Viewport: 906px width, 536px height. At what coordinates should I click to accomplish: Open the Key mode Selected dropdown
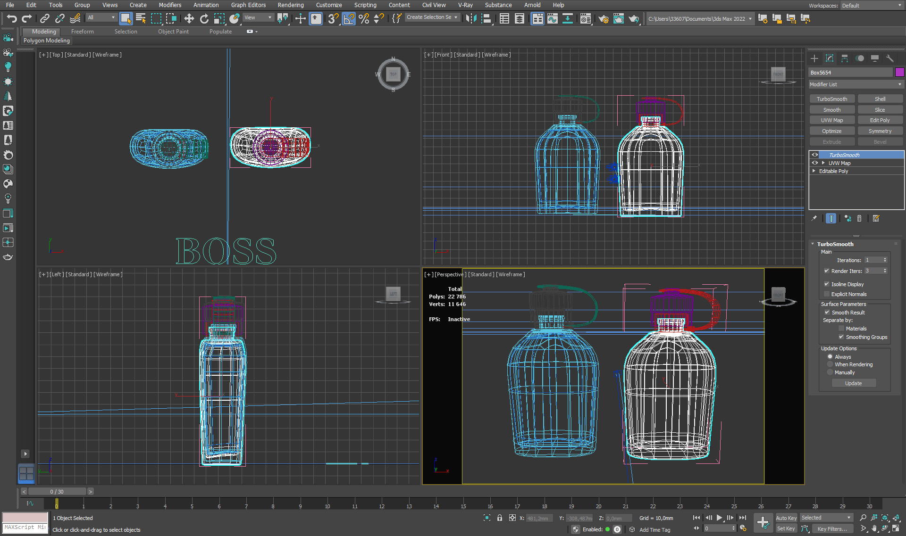[826, 518]
